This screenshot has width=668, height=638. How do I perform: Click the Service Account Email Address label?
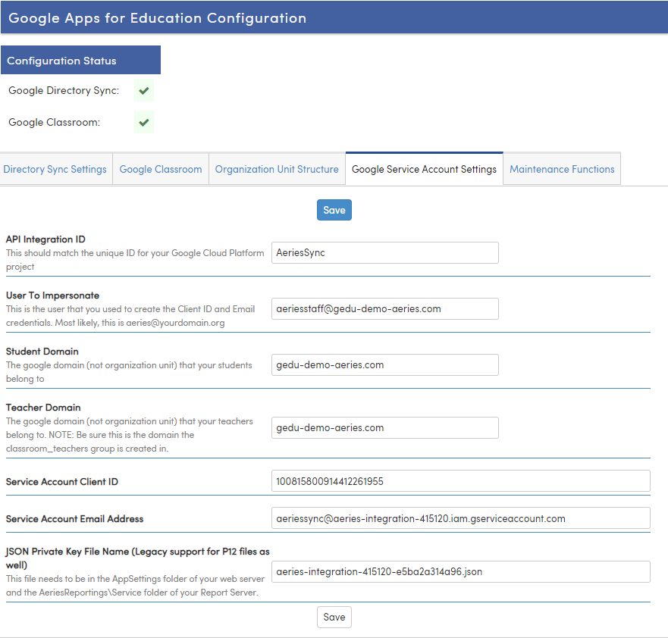(x=74, y=519)
